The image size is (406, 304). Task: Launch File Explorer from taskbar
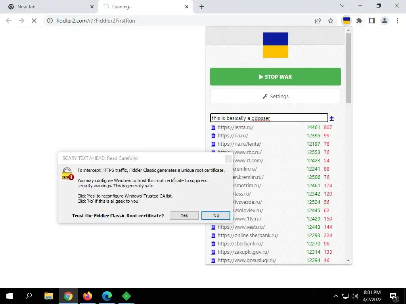pyautogui.click(x=48, y=296)
